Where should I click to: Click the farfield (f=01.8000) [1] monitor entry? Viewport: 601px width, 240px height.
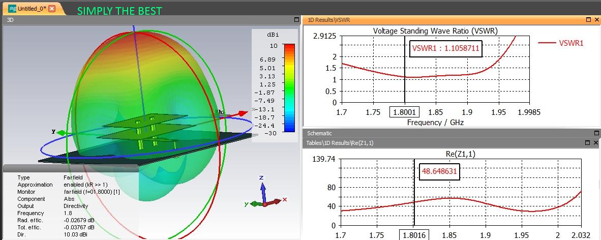(x=92, y=192)
